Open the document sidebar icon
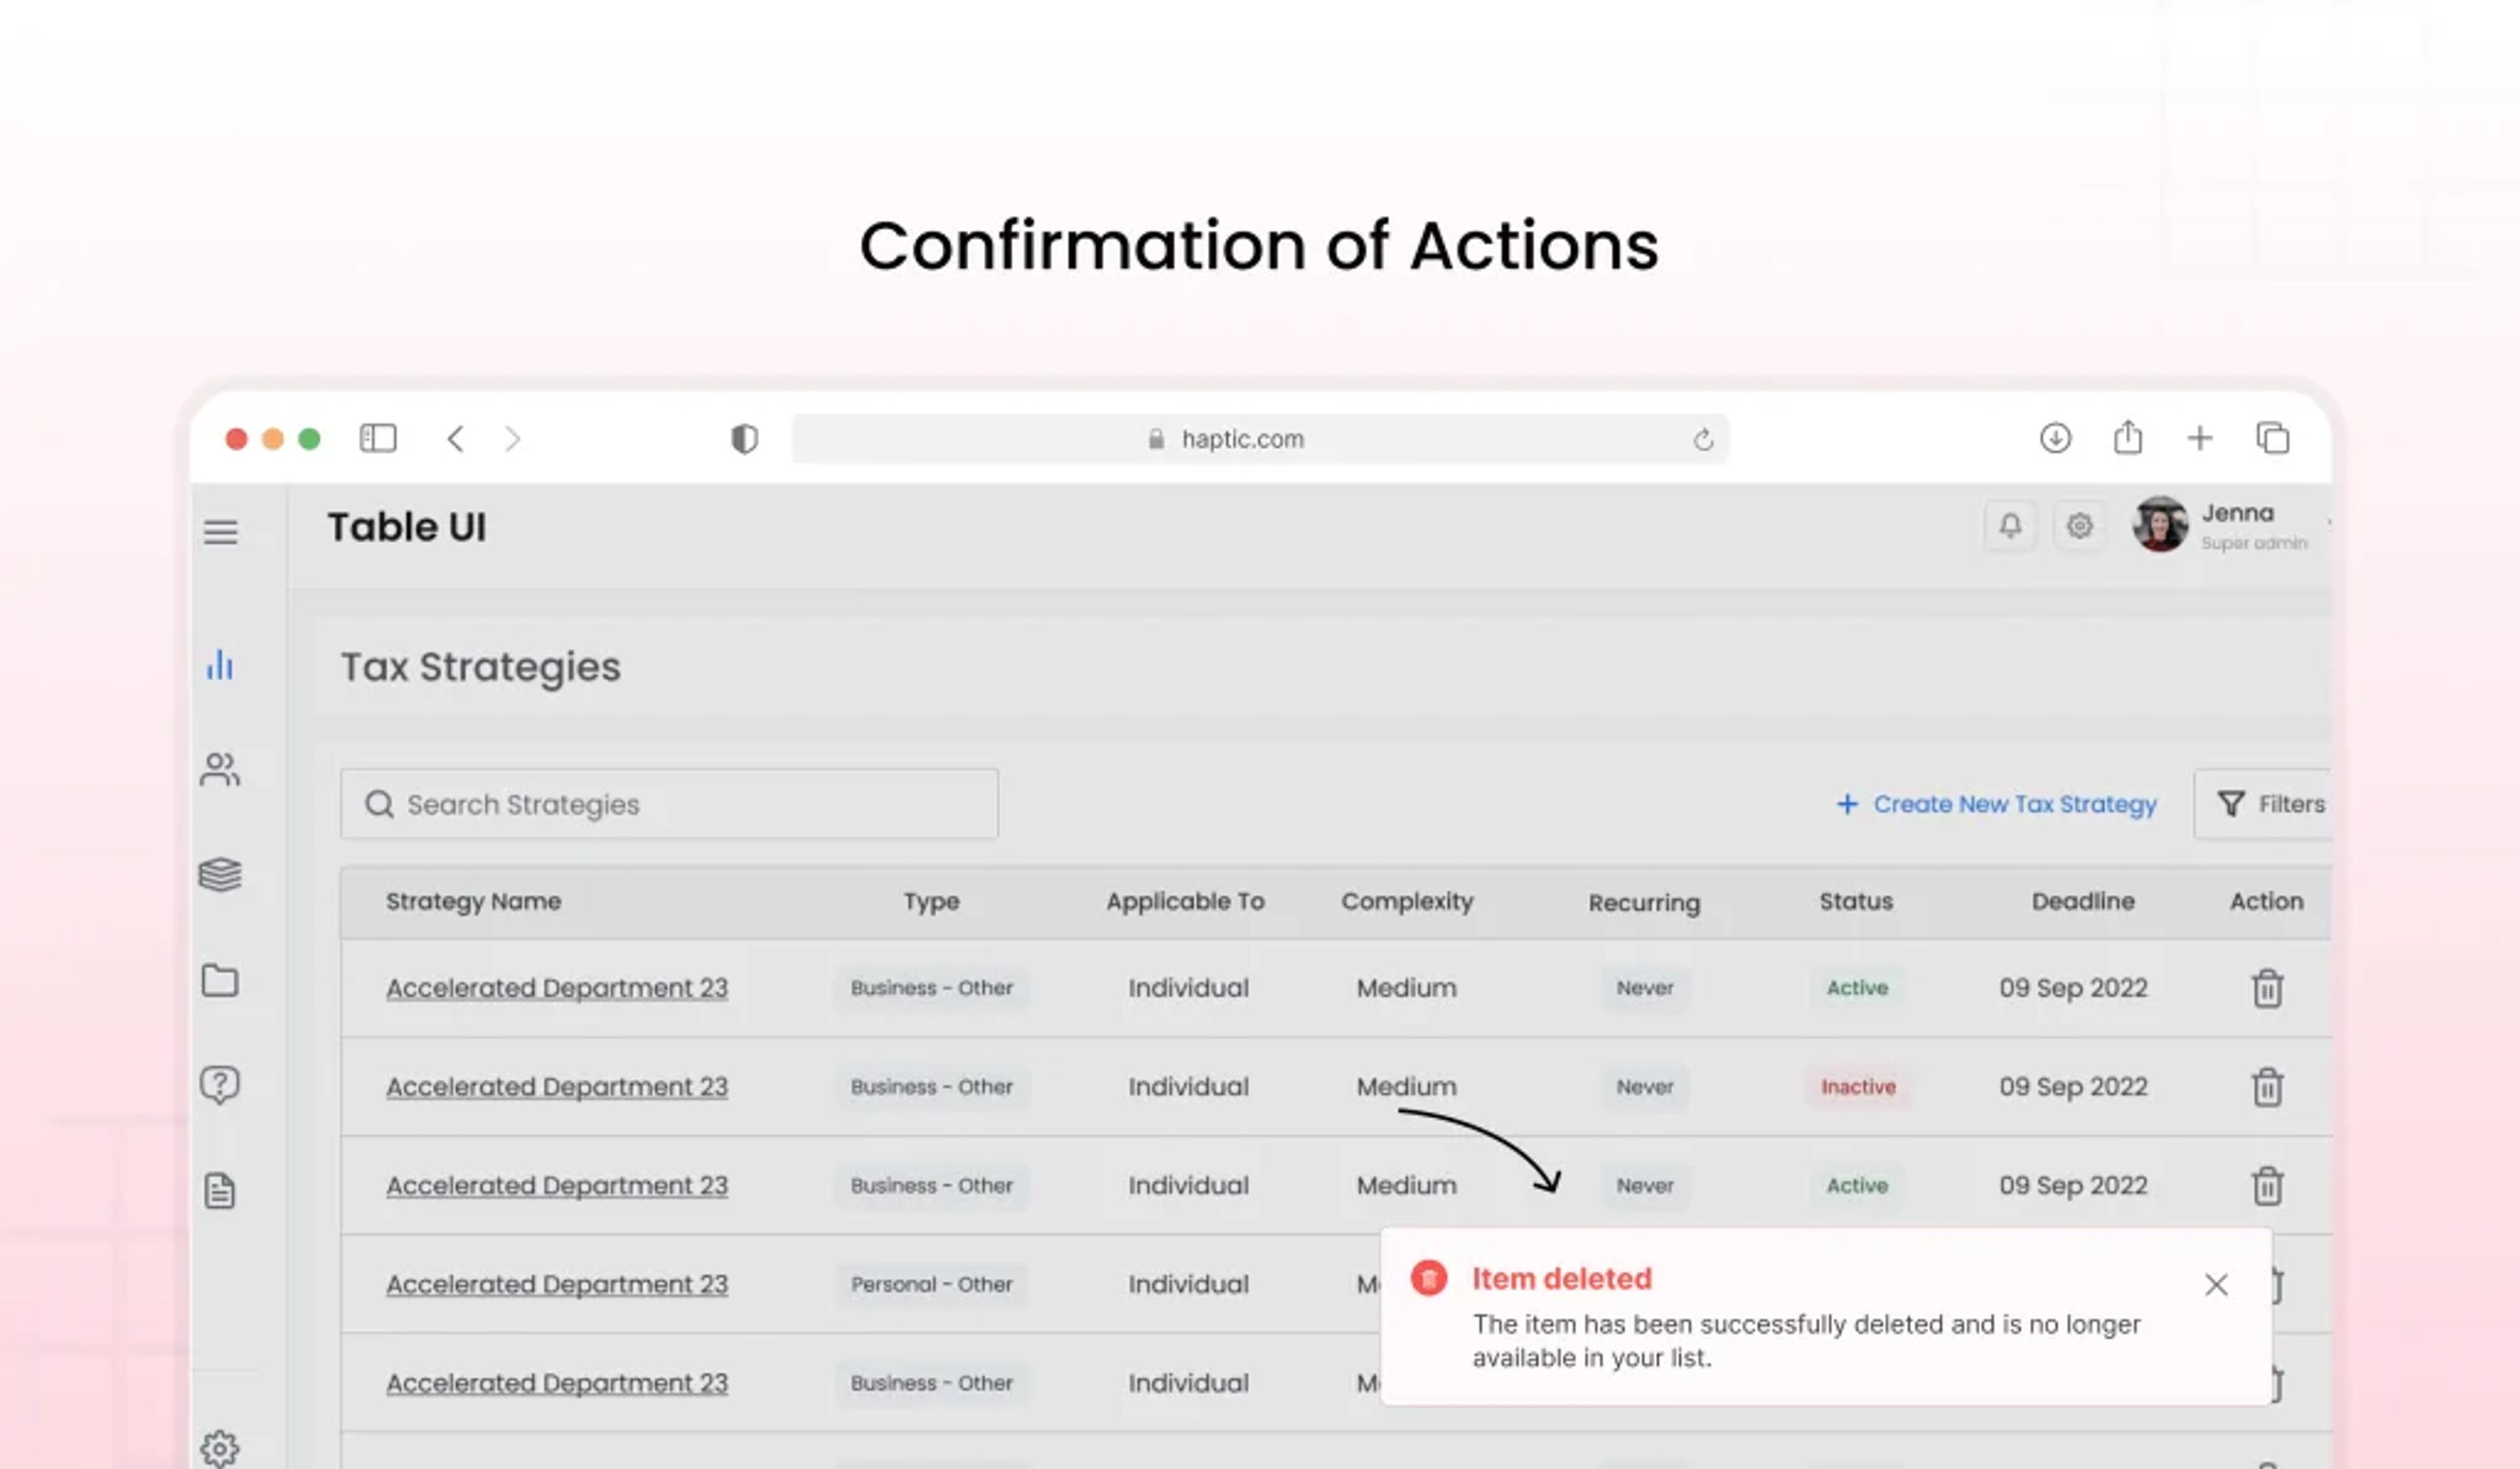 220,1191
